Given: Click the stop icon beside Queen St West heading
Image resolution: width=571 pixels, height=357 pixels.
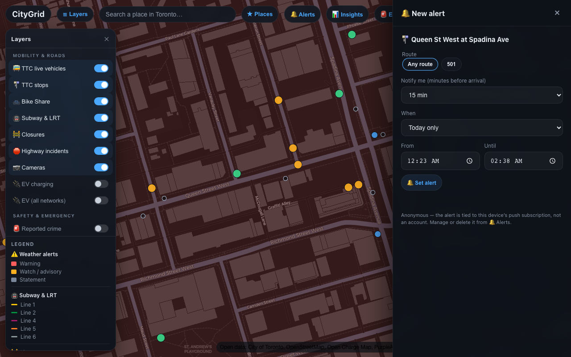Looking at the screenshot, I should 405,39.
